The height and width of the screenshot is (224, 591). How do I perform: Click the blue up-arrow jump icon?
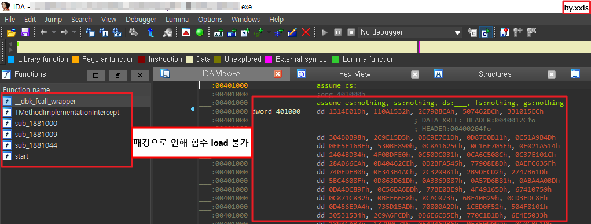(150, 32)
